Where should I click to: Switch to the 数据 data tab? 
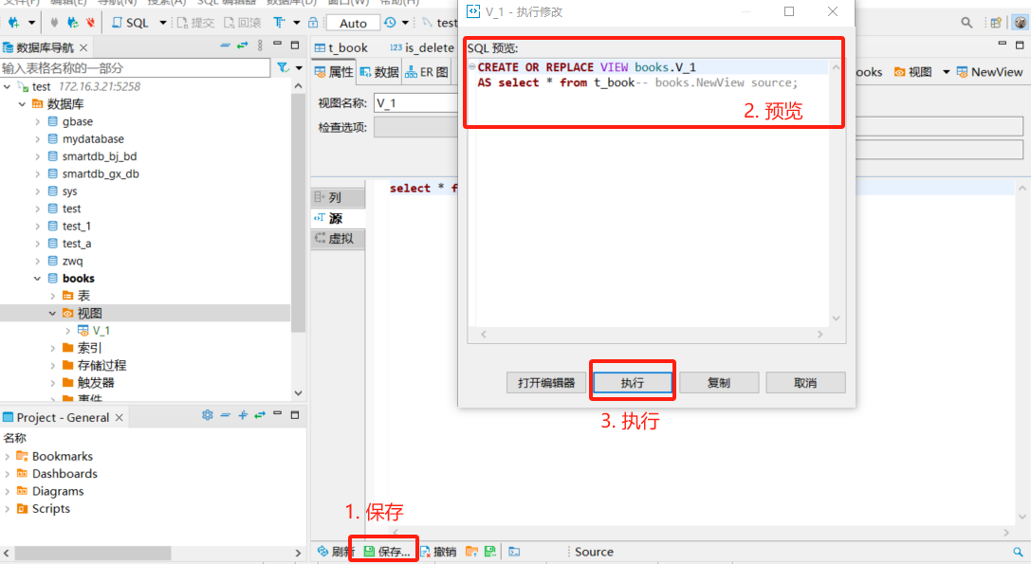coord(379,72)
